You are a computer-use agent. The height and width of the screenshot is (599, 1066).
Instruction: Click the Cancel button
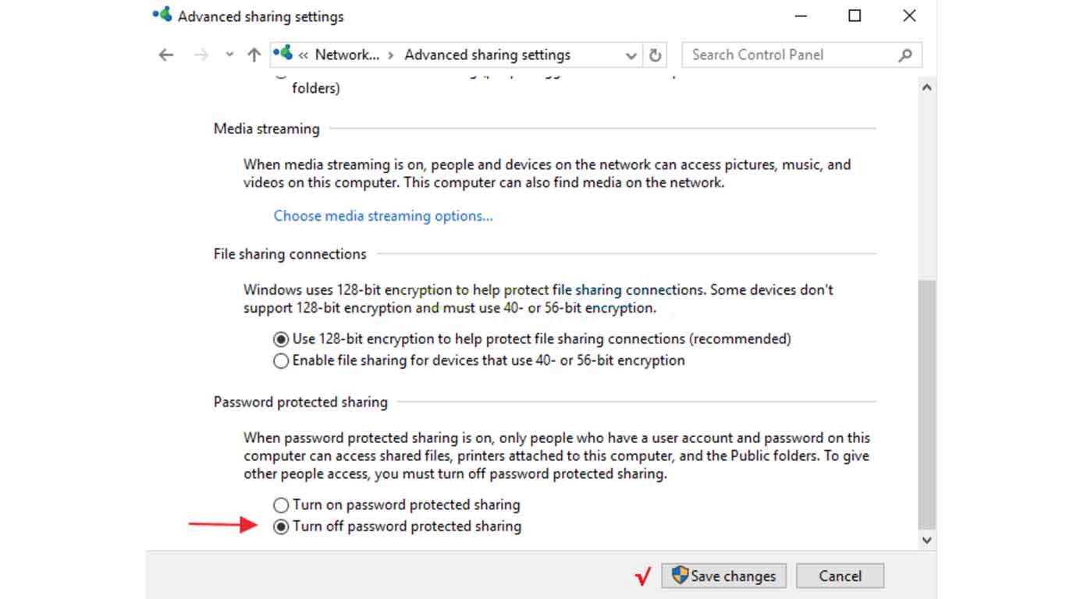[x=840, y=576]
